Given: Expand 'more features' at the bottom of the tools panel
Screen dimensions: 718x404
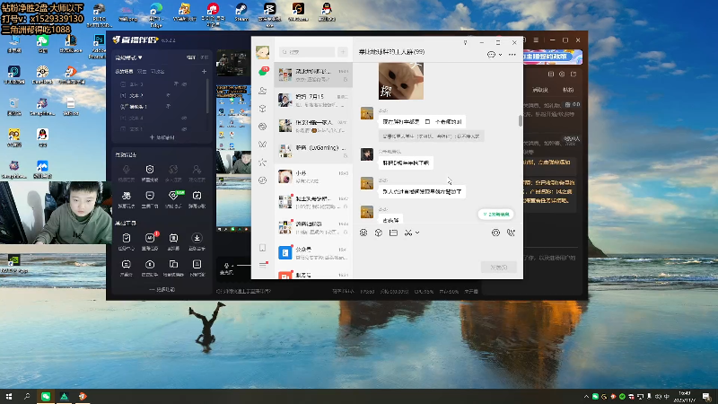Looking at the screenshot, I should (162, 289).
